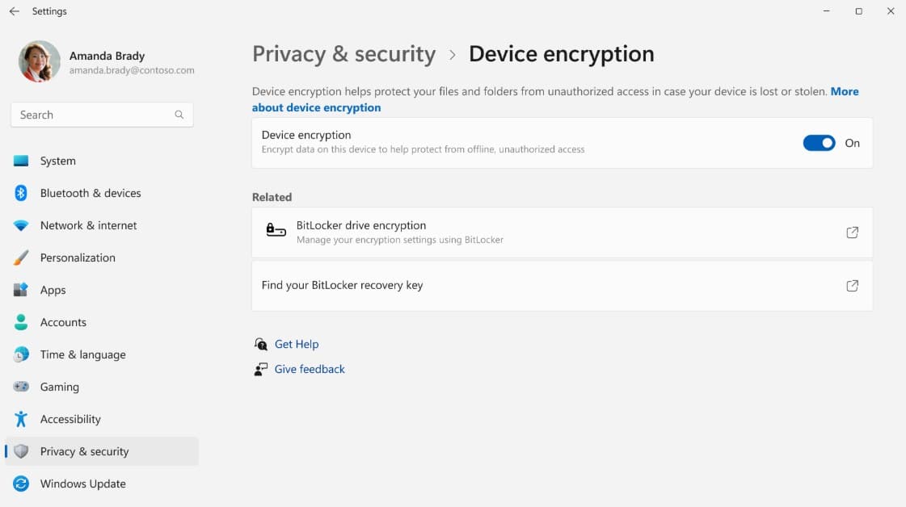
Task: Click the Device encryption page title
Action: [x=562, y=54]
